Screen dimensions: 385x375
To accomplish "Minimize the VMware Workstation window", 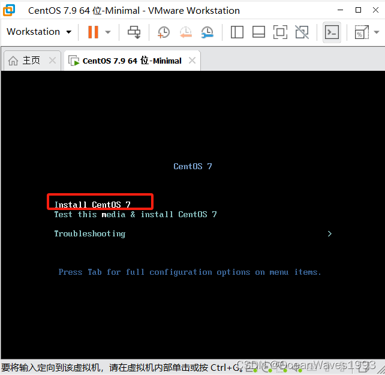I will (340, 10).
